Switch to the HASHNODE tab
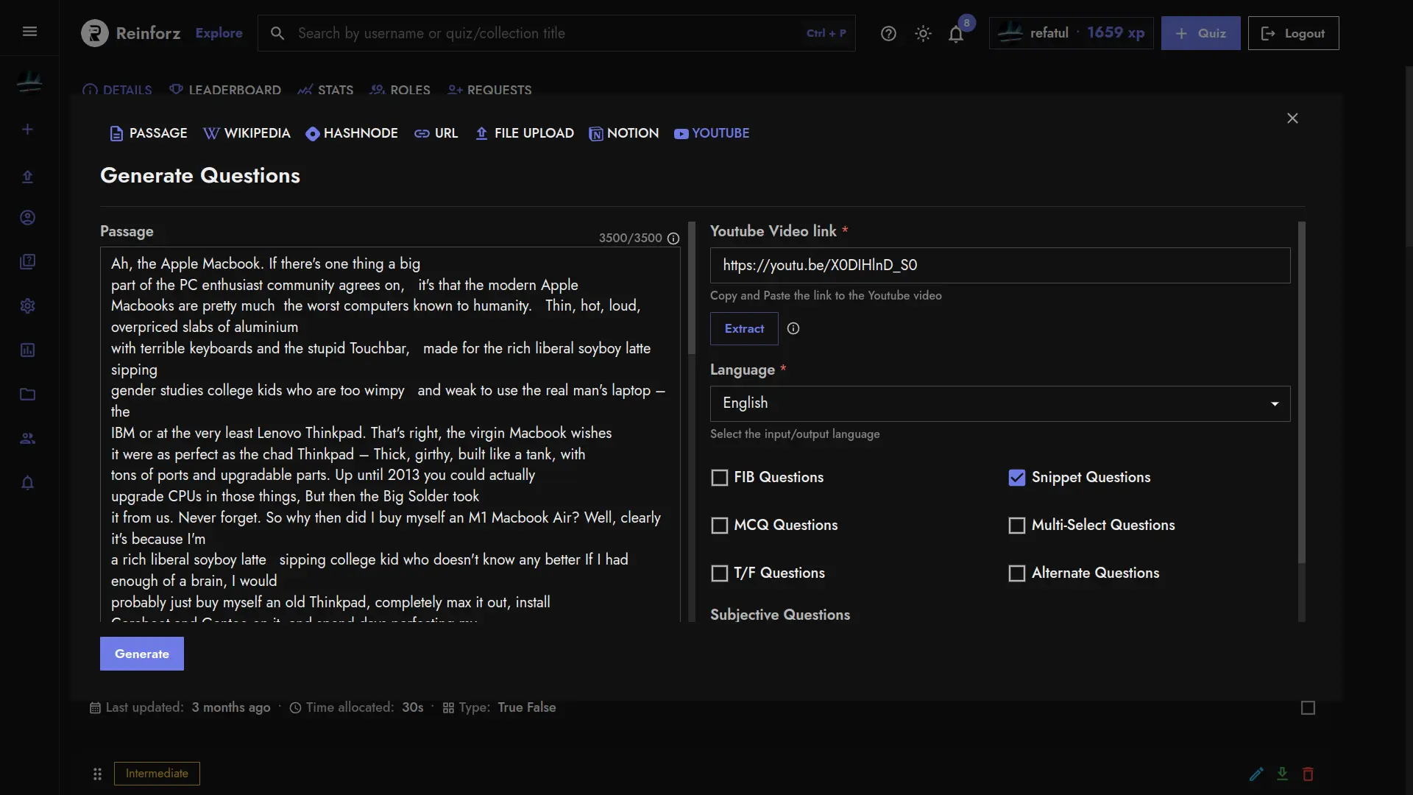 [352, 133]
